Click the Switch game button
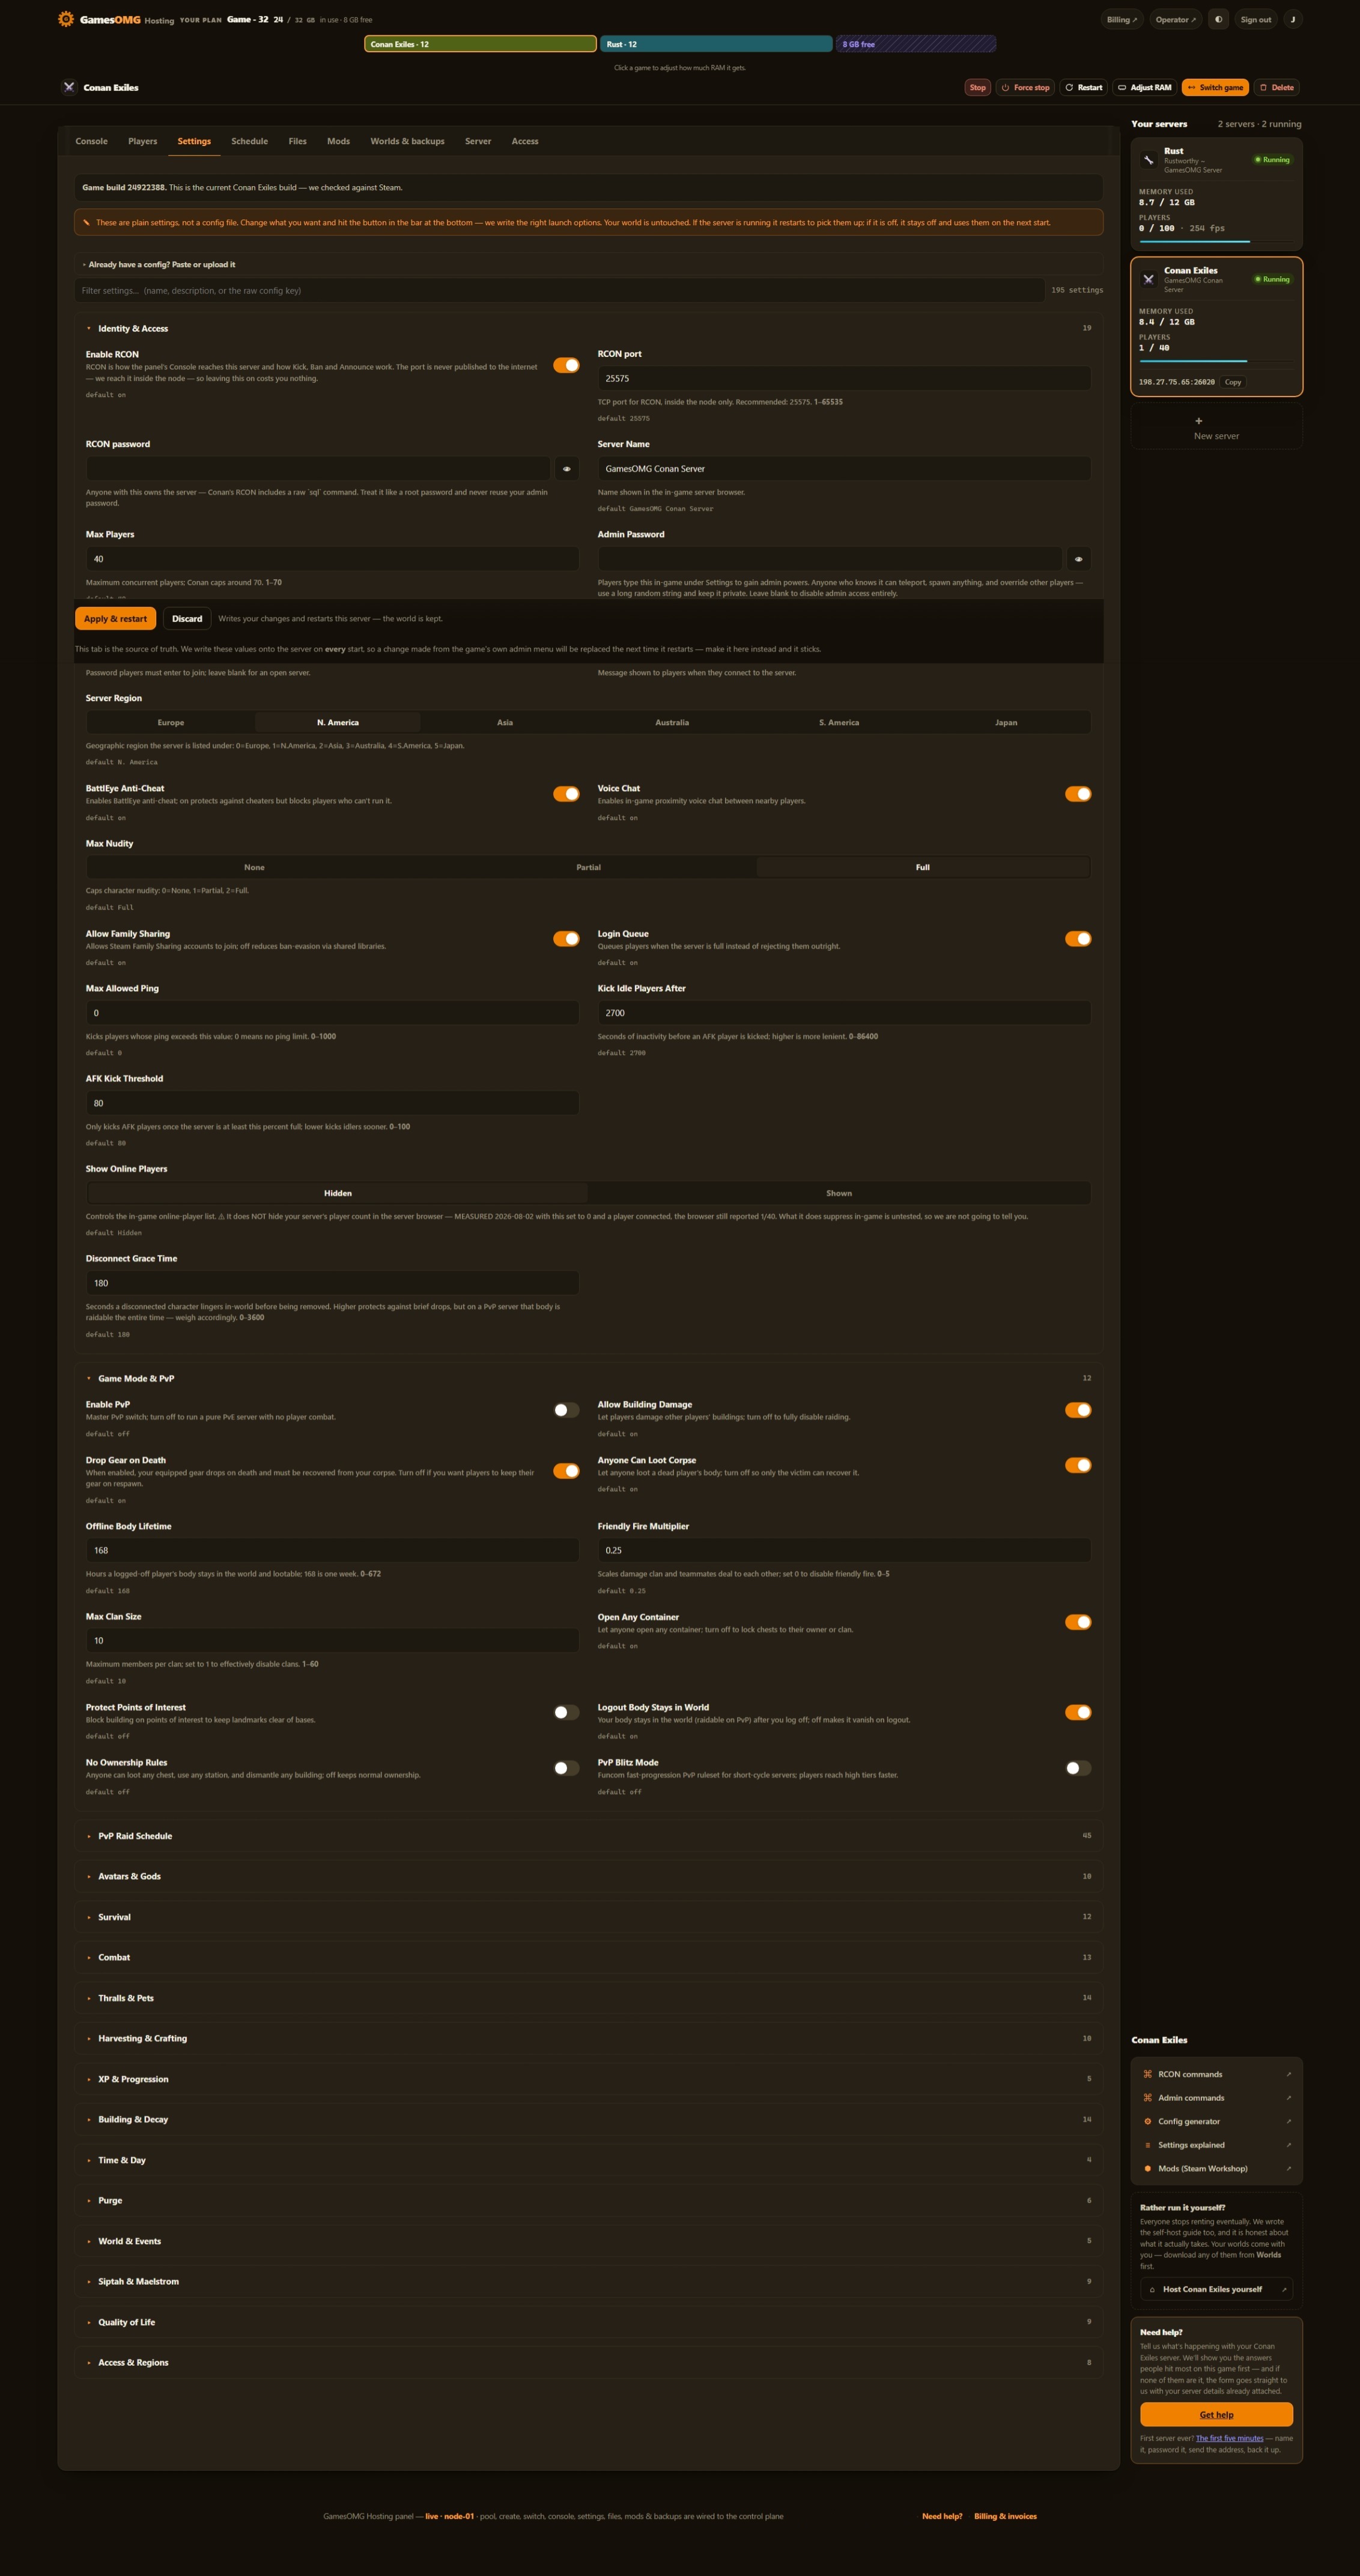 click(1215, 87)
